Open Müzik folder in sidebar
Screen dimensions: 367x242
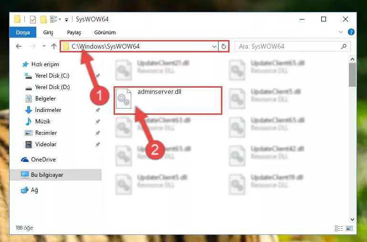tap(38, 121)
